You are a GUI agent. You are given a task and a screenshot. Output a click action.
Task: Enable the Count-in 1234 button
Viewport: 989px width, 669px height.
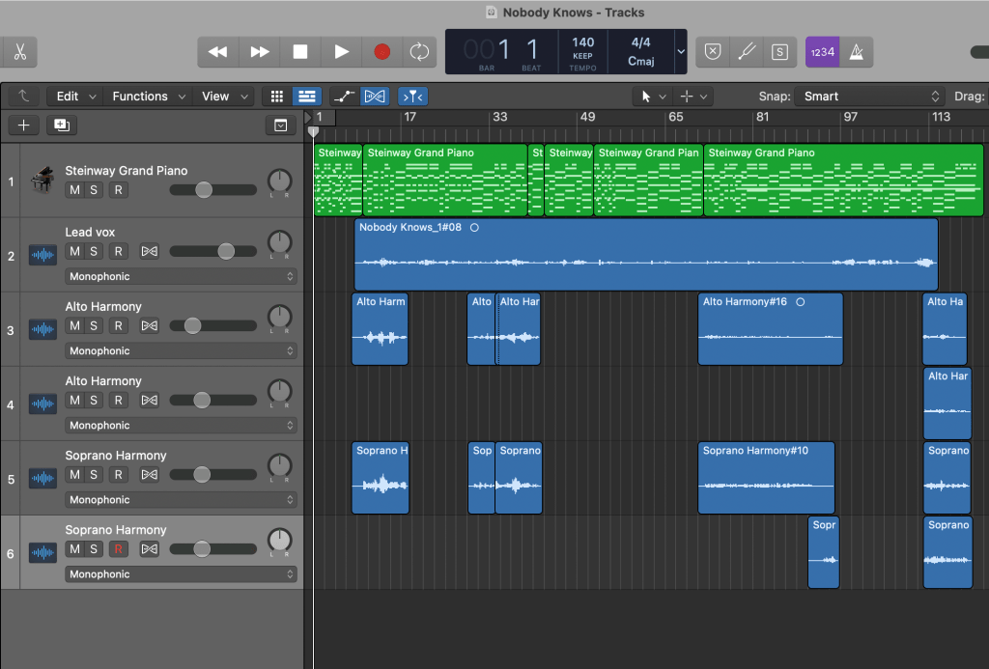[820, 52]
